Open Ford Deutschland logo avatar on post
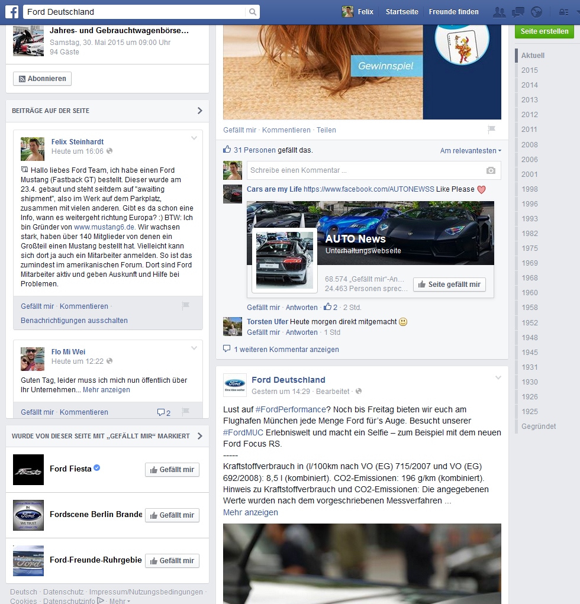Image resolution: width=580 pixels, height=604 pixels. click(x=235, y=385)
